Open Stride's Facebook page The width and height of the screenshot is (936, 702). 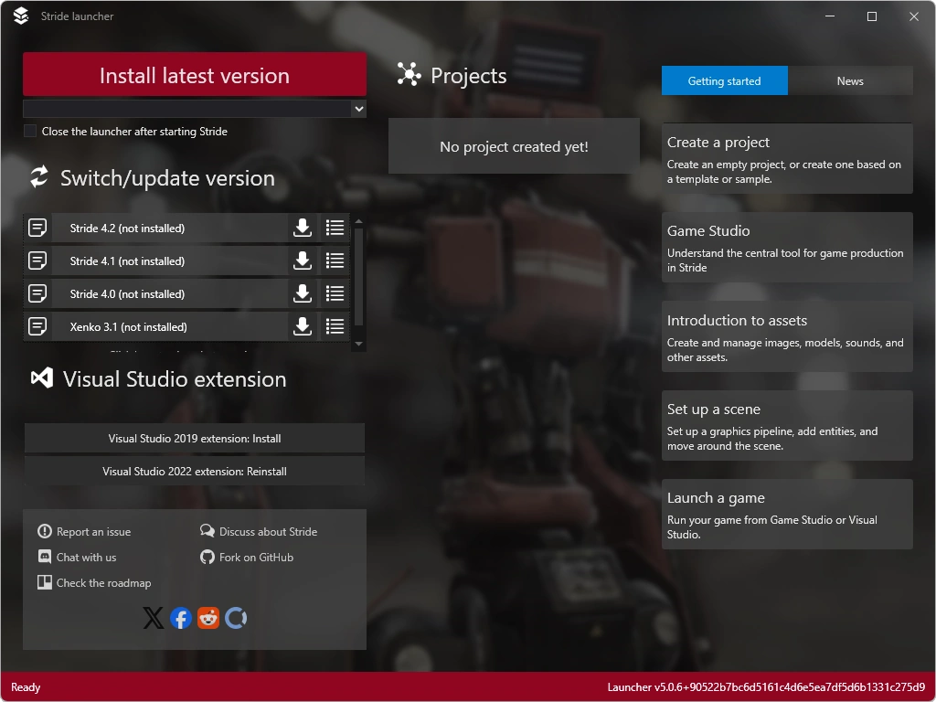click(180, 617)
